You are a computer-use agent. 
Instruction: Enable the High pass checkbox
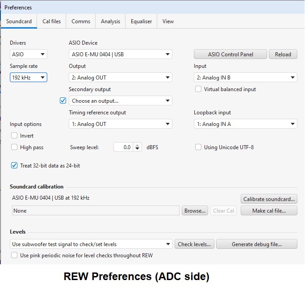[14, 147]
